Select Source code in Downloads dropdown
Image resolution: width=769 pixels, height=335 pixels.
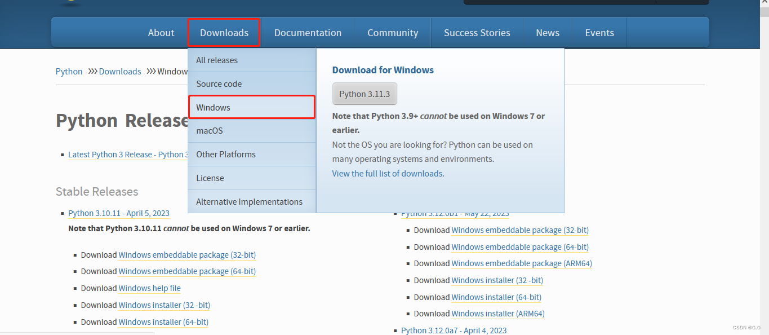coord(252,84)
